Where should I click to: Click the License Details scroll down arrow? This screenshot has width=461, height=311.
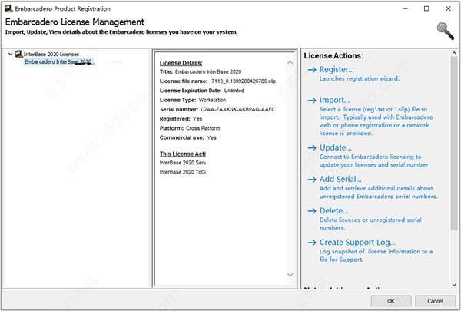[290, 275]
